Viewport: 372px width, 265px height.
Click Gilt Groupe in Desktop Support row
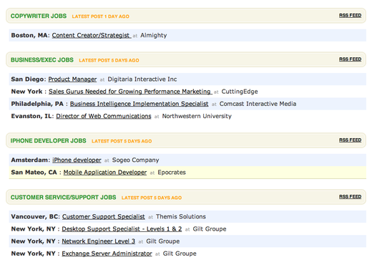click(x=210, y=229)
